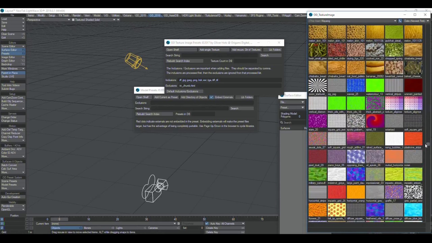Select the military_camouflage texture thumbnail
This screenshot has height=243, width=432.
click(x=317, y=174)
